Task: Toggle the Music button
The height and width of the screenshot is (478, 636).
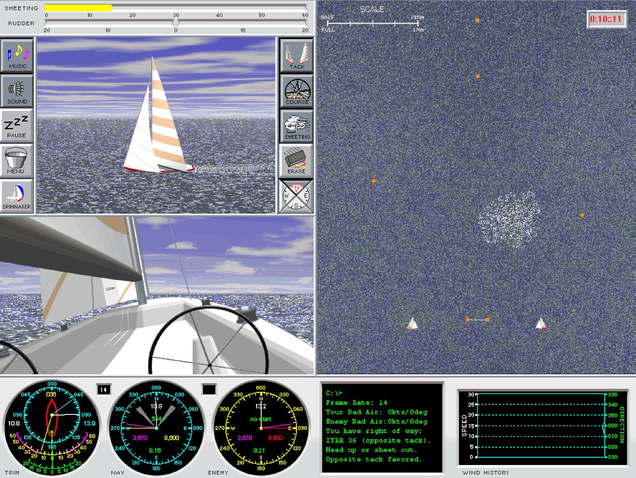Action: click(18, 55)
